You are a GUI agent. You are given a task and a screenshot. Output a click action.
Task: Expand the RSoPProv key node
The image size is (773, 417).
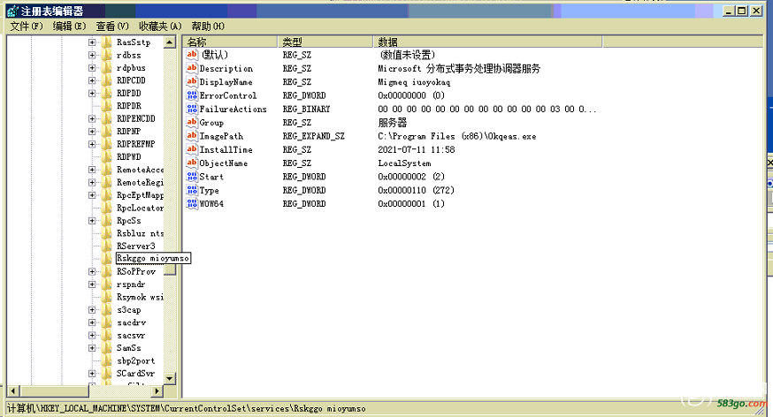point(92,272)
